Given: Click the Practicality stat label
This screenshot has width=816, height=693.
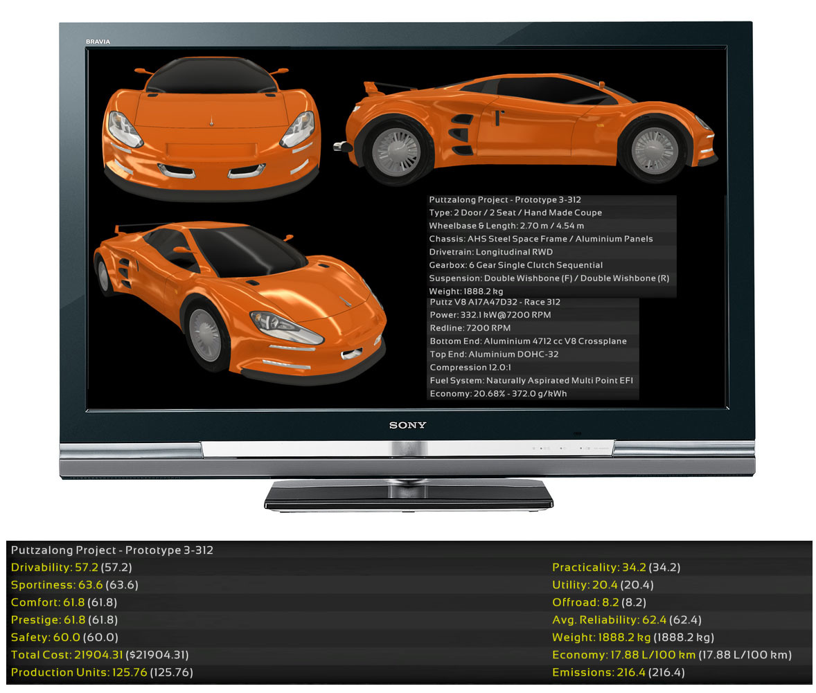Looking at the screenshot, I should pyautogui.click(x=585, y=568).
